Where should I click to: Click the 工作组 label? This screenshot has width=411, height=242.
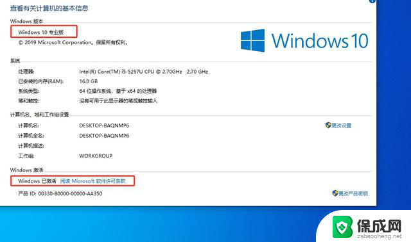(x=26, y=156)
